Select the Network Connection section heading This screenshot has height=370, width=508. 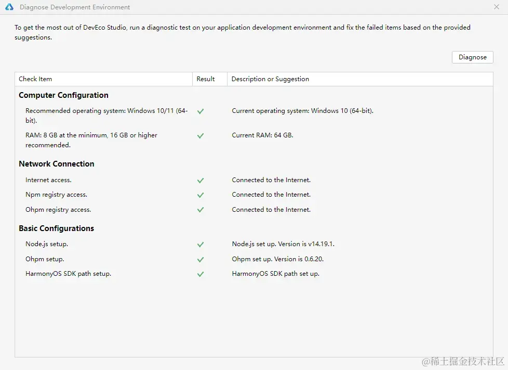57,164
